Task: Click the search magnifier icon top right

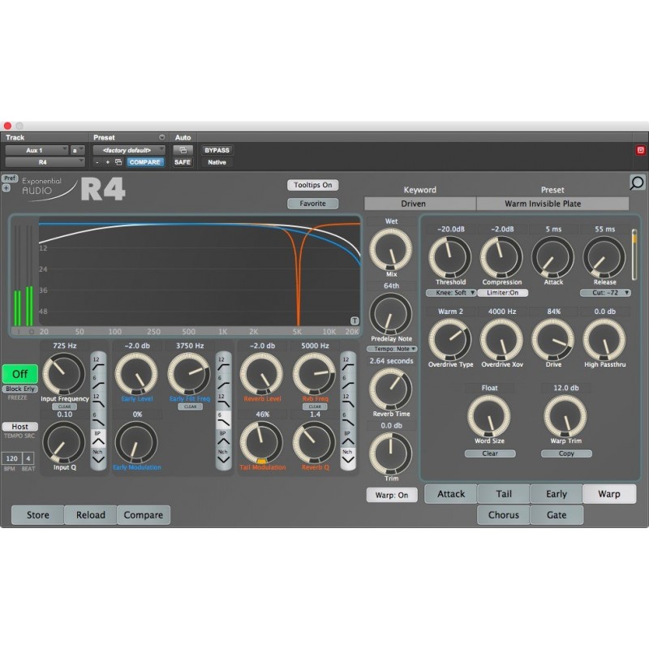Action: click(x=638, y=182)
